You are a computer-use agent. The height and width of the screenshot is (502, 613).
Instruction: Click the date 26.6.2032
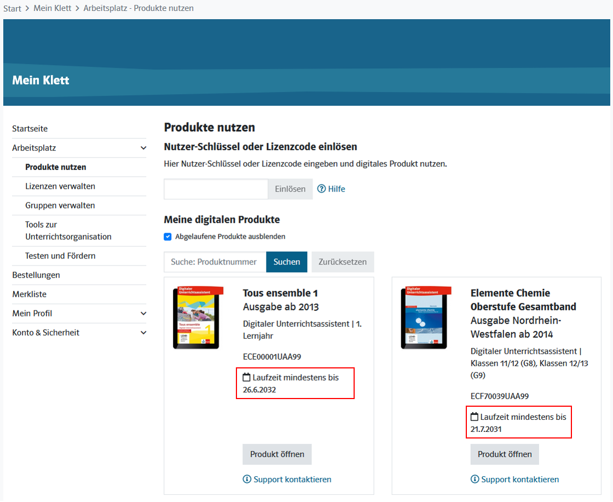pyautogui.click(x=259, y=390)
